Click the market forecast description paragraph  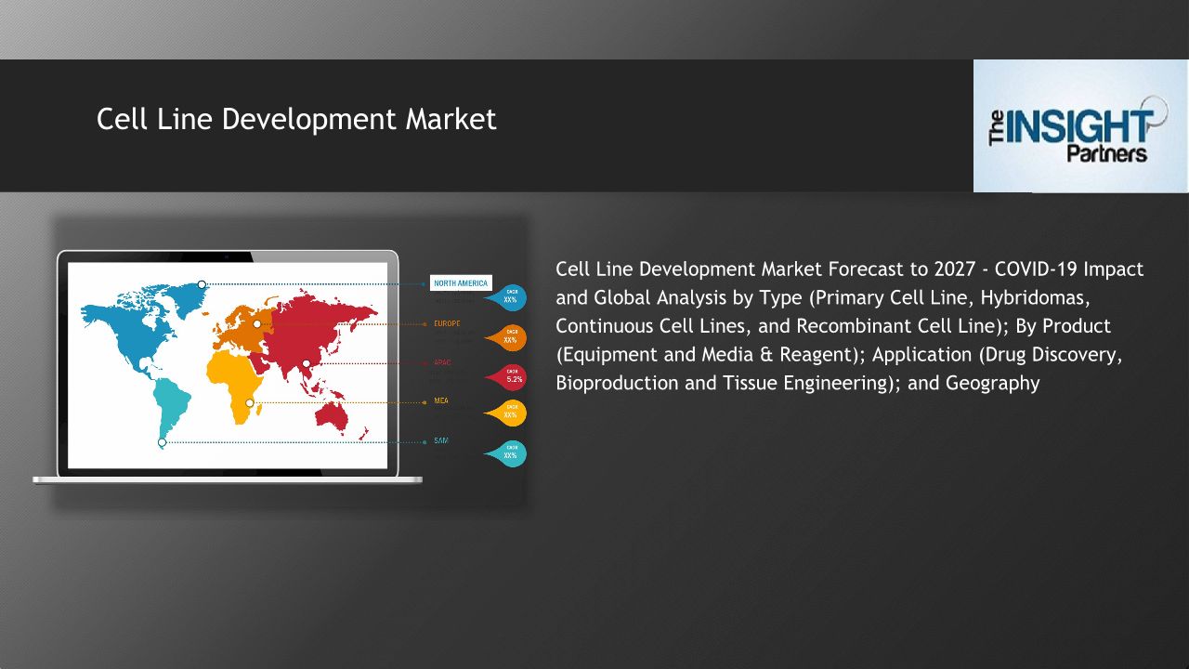coord(849,325)
